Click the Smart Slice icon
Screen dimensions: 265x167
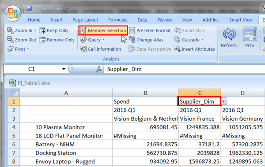177,30
